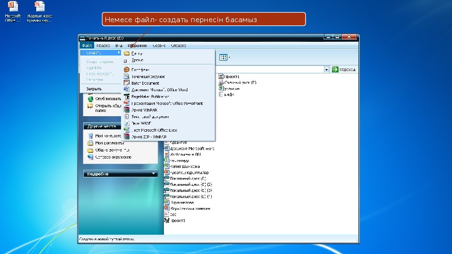Click the Звук WAVE sound icon

(126, 123)
